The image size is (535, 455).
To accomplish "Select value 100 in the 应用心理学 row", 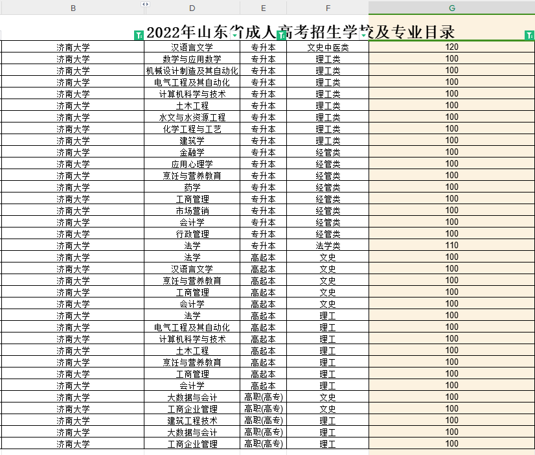I will [451, 163].
